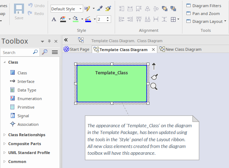The height and width of the screenshot is (168, 229).
Task: Collapse the Class toolbox section
Action: 4,62
